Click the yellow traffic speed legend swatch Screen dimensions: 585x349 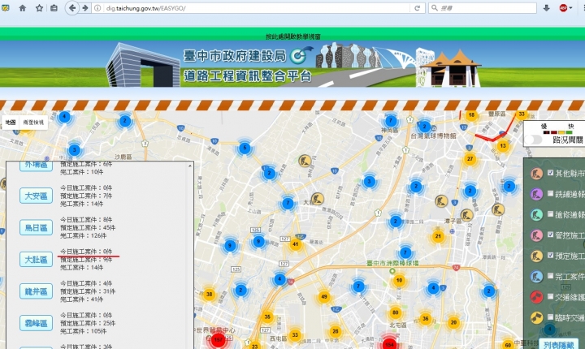pos(561,132)
